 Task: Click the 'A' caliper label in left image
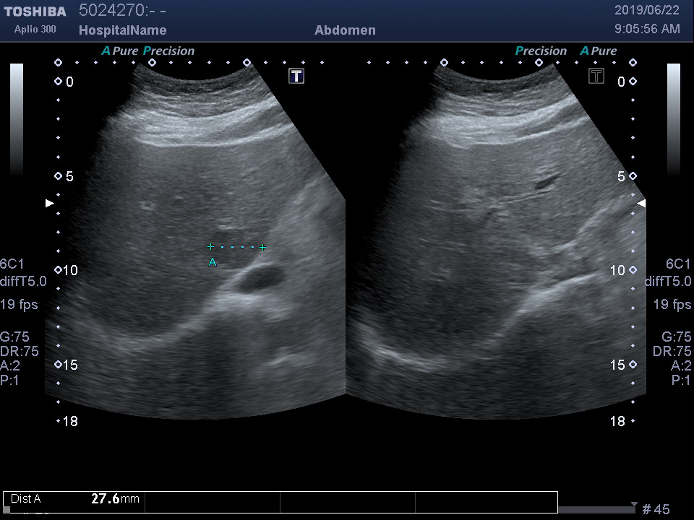tap(213, 262)
